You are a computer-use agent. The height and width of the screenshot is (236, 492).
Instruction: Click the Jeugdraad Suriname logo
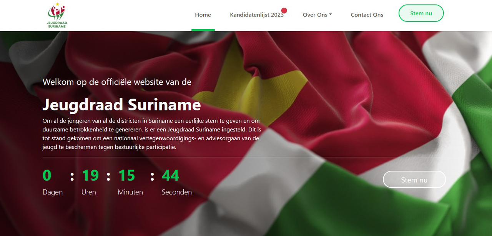(57, 15)
